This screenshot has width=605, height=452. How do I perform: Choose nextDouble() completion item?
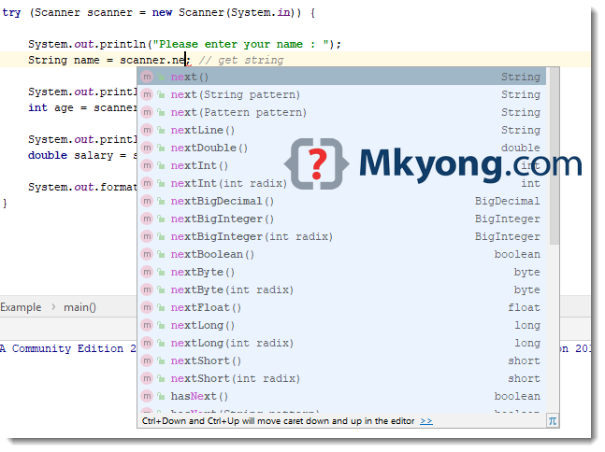tap(342, 148)
